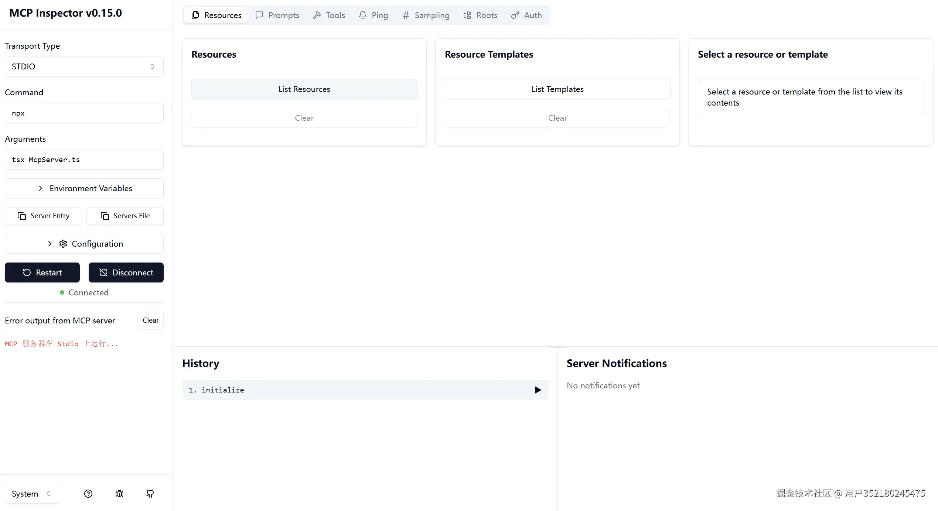Screen dimensions: 938x511
Task: Open the GitHub repository icon
Action: point(150,494)
